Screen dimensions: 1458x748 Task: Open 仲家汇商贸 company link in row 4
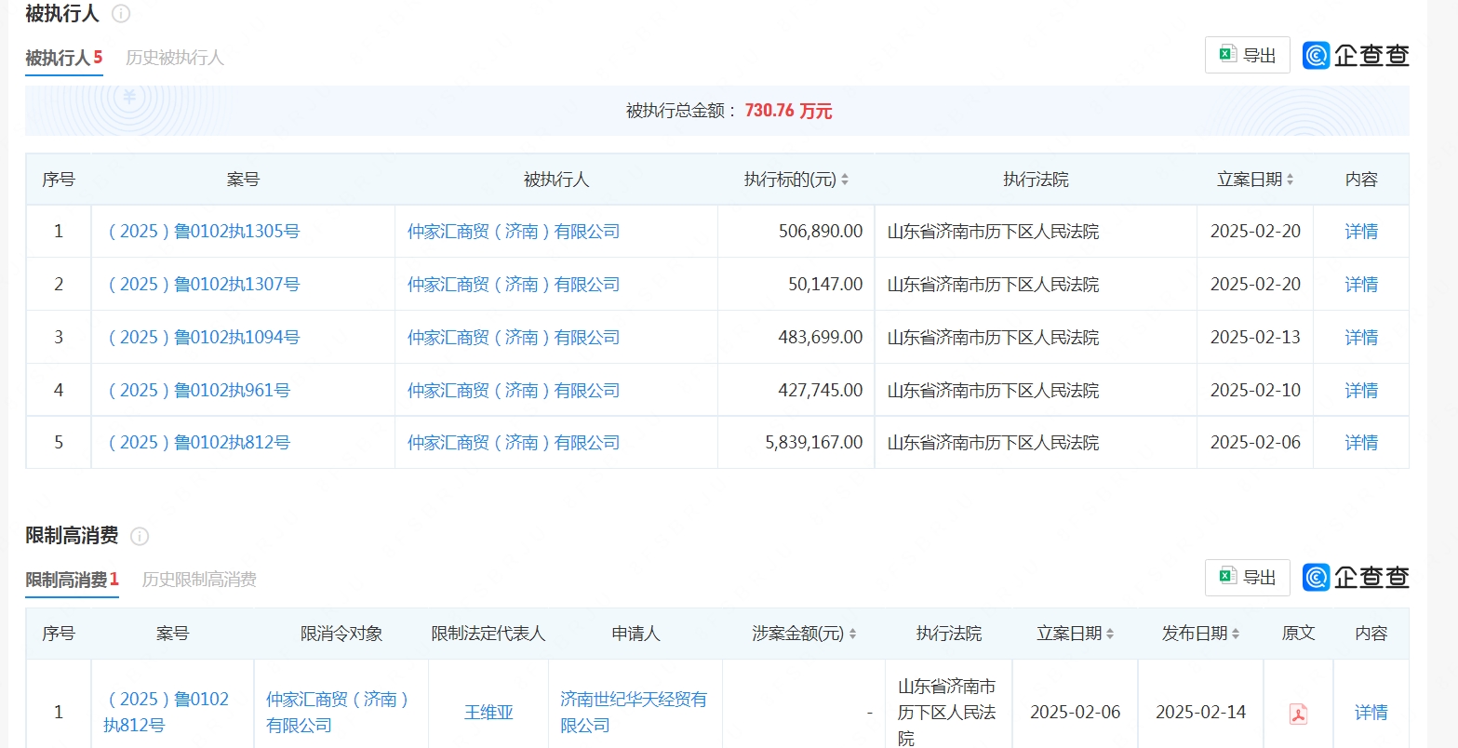[514, 391]
